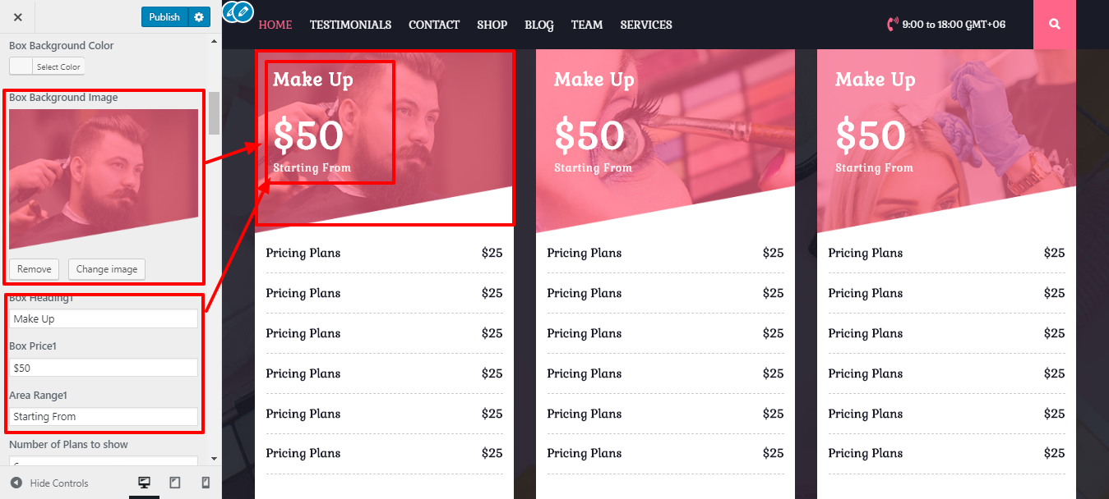Screen dimensions: 1109x499
Task: Click the Box Heading1 input field
Action: (x=104, y=318)
